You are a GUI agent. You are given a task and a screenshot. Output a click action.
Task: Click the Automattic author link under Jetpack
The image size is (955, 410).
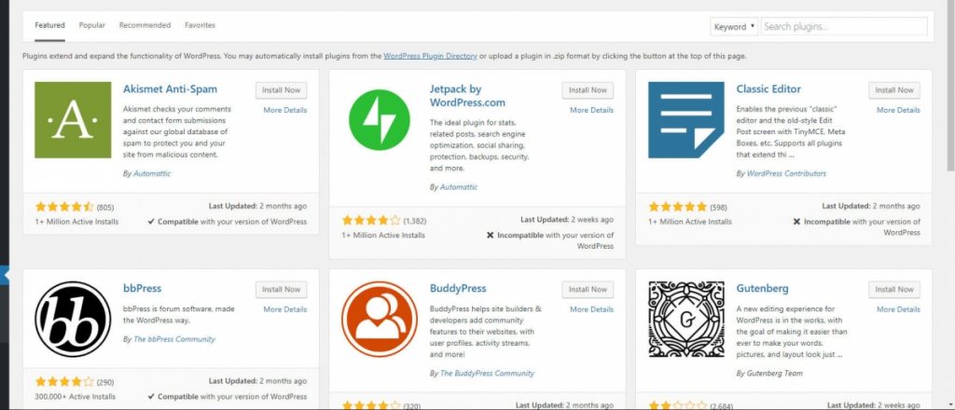click(x=458, y=187)
